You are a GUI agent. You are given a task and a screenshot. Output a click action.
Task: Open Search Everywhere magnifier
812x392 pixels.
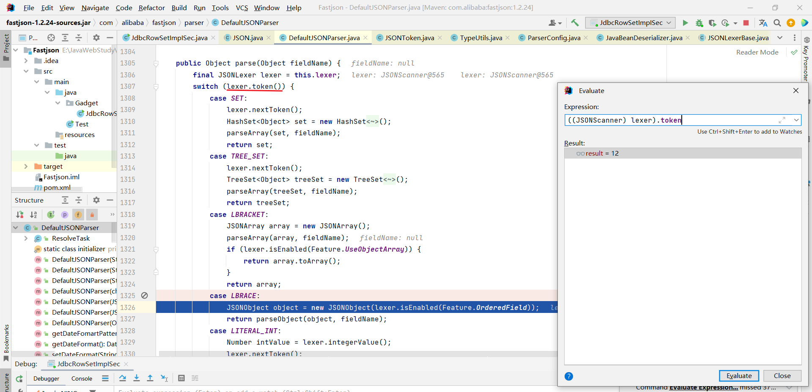click(x=777, y=23)
